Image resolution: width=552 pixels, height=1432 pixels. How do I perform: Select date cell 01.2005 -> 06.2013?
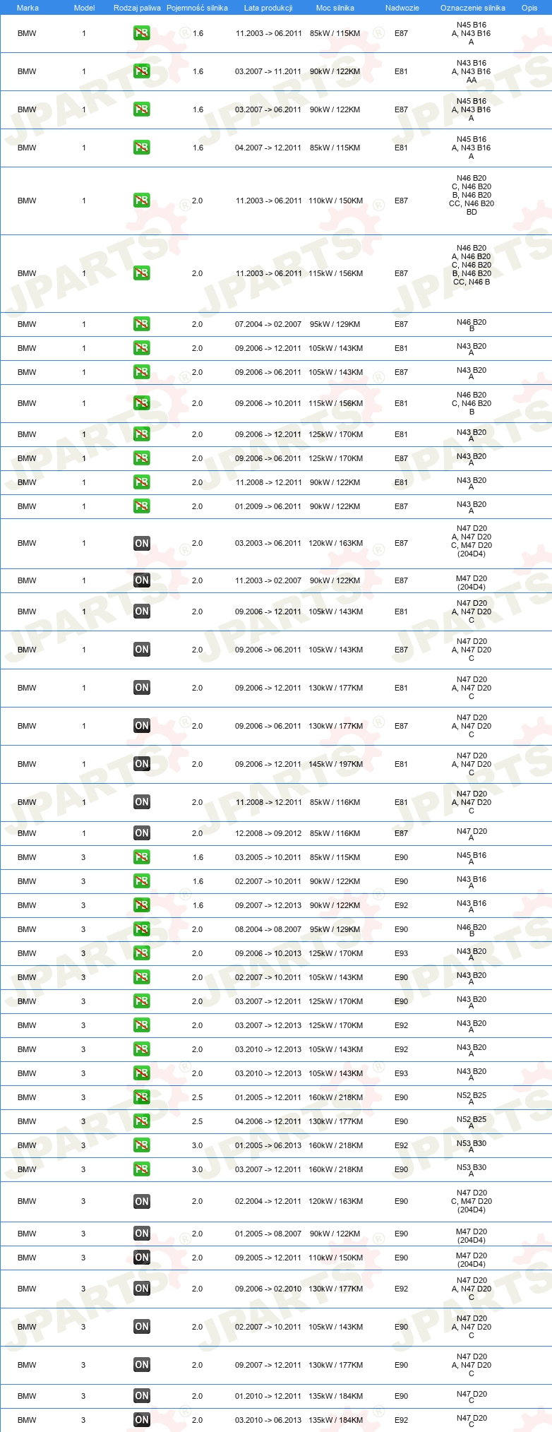pyautogui.click(x=268, y=1145)
